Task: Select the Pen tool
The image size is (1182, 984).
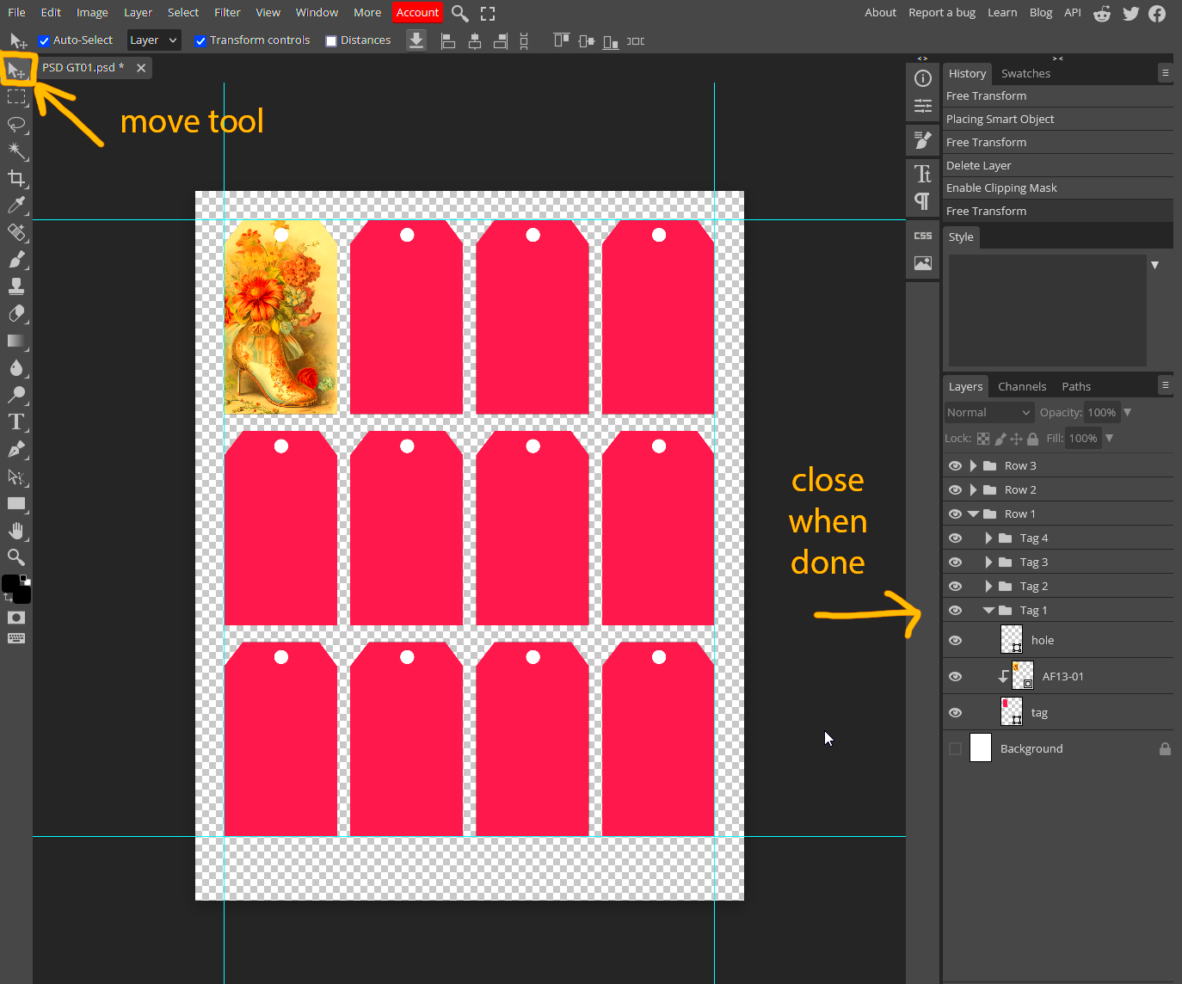Action: pos(16,449)
